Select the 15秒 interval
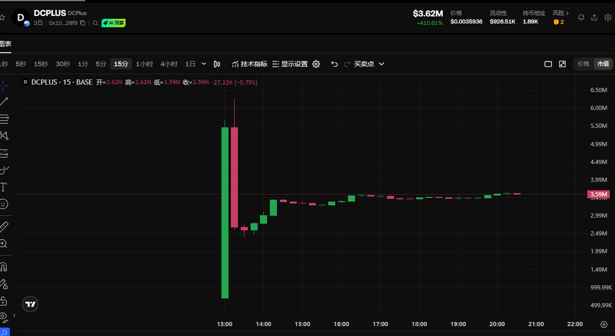 pyautogui.click(x=41, y=64)
